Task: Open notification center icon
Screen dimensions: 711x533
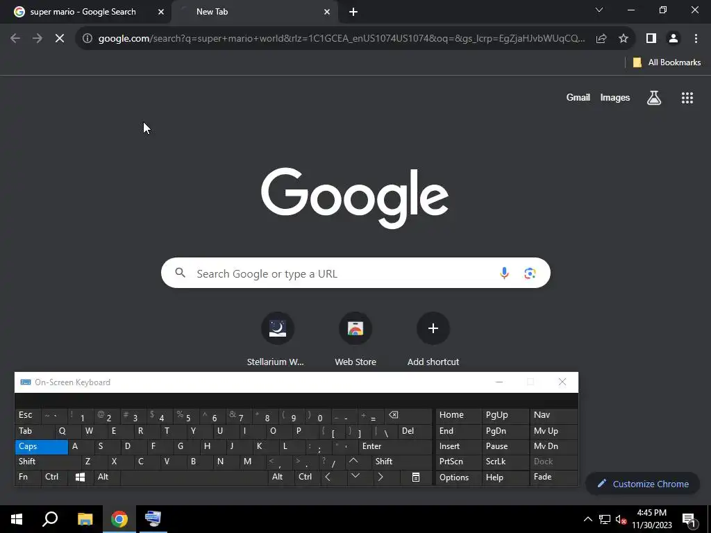Action: 689,519
